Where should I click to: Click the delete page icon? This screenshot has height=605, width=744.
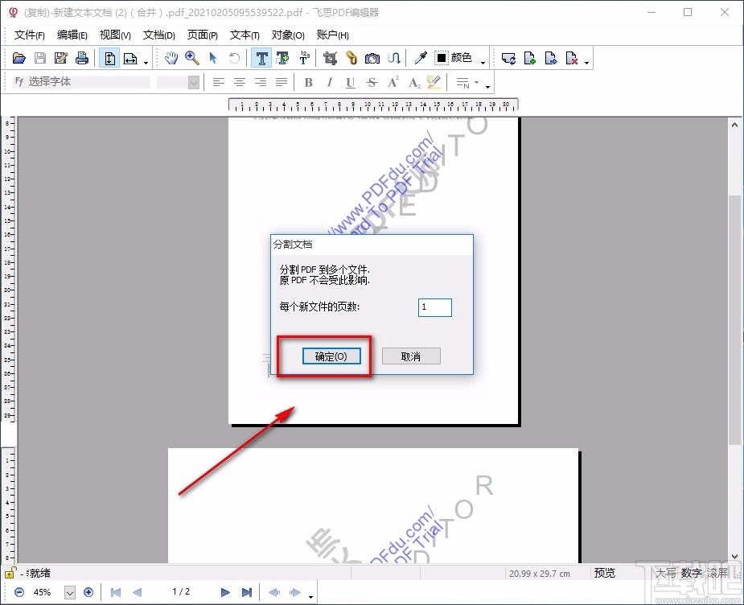[572, 59]
